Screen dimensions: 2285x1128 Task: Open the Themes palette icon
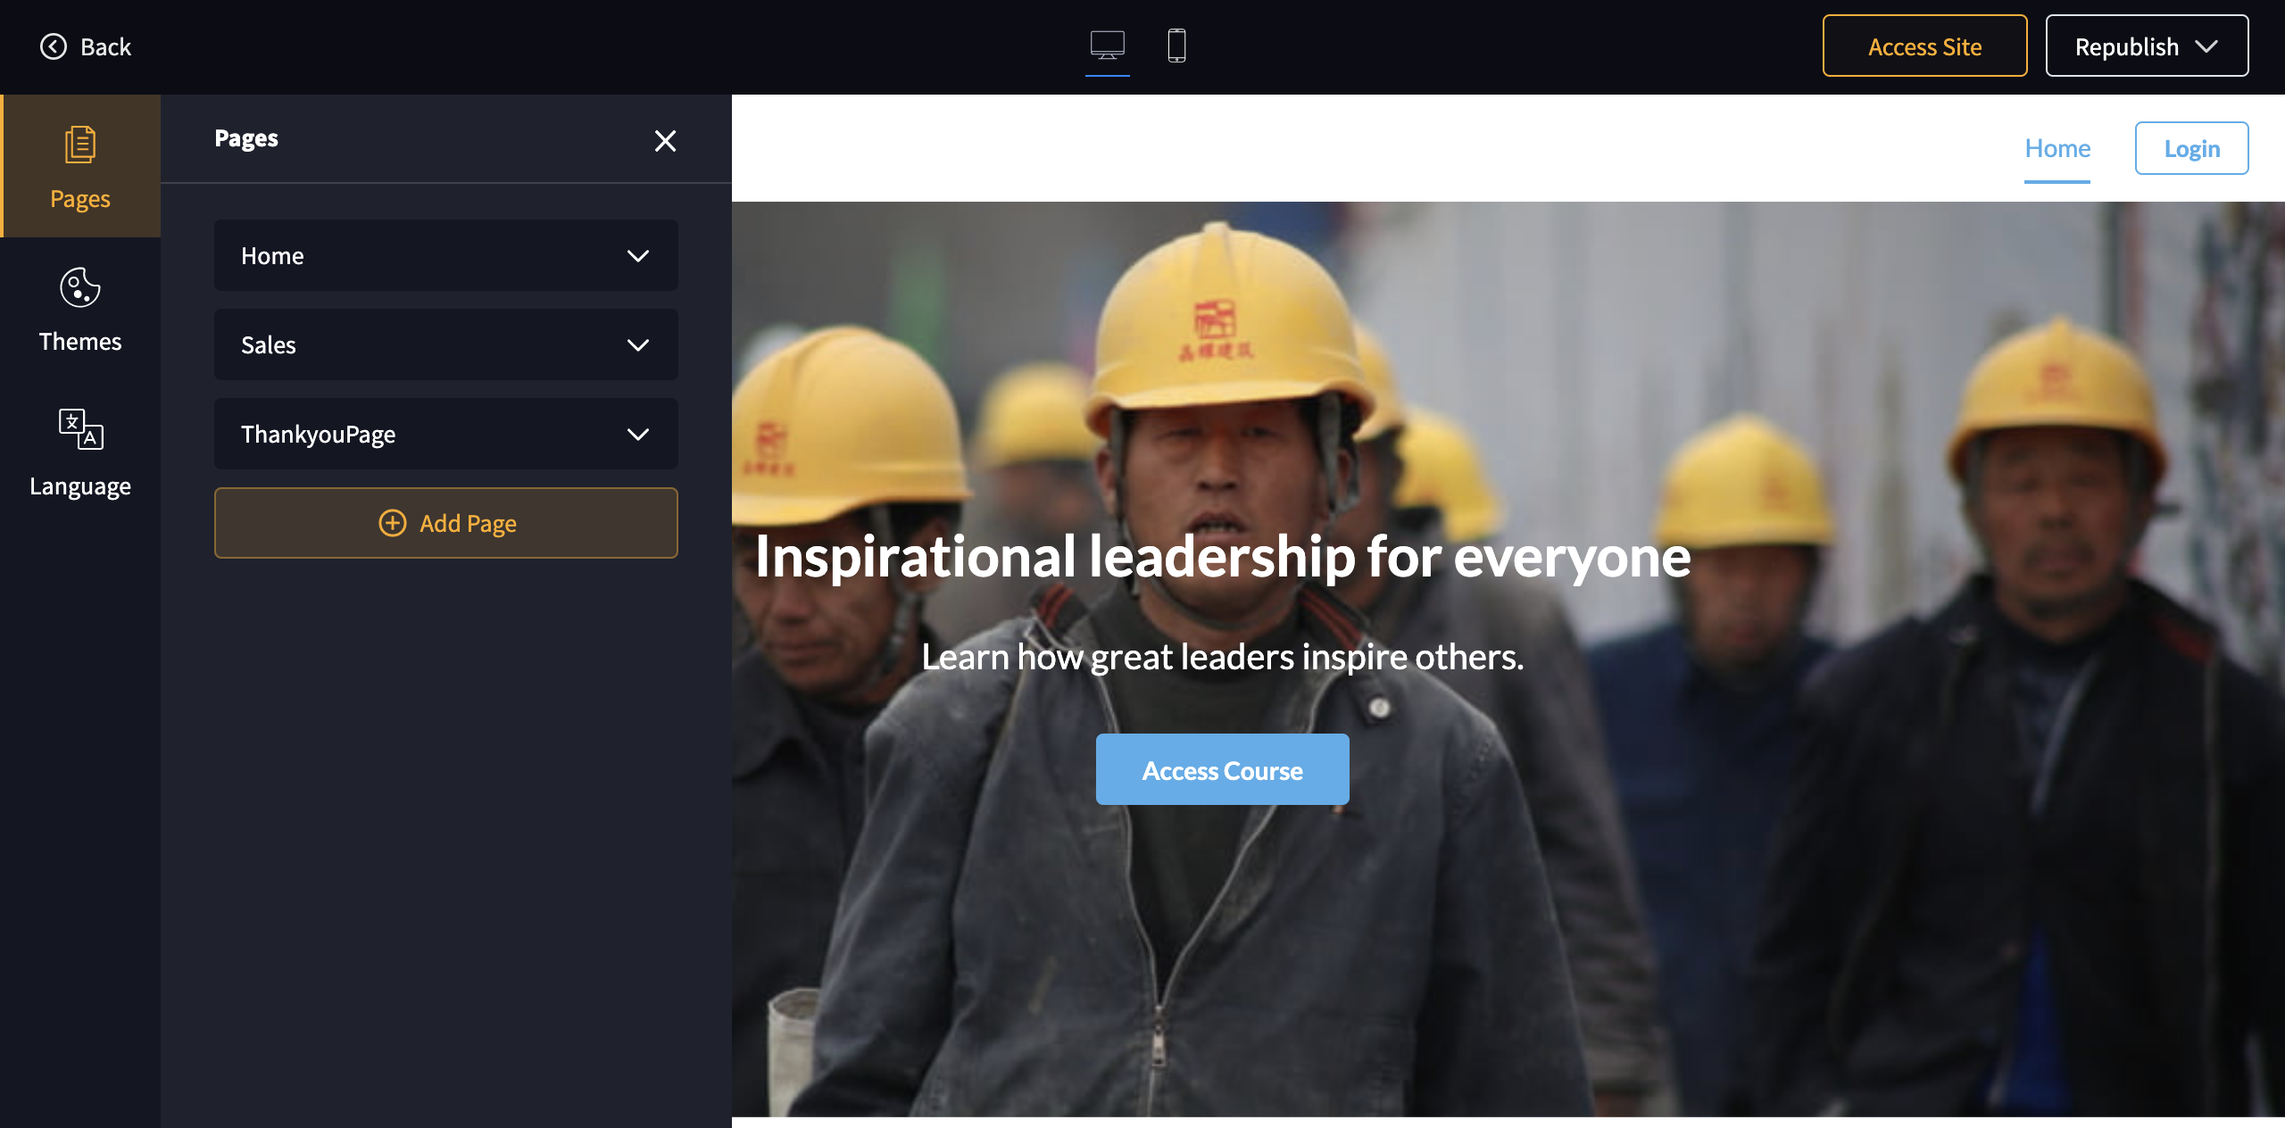click(x=80, y=288)
